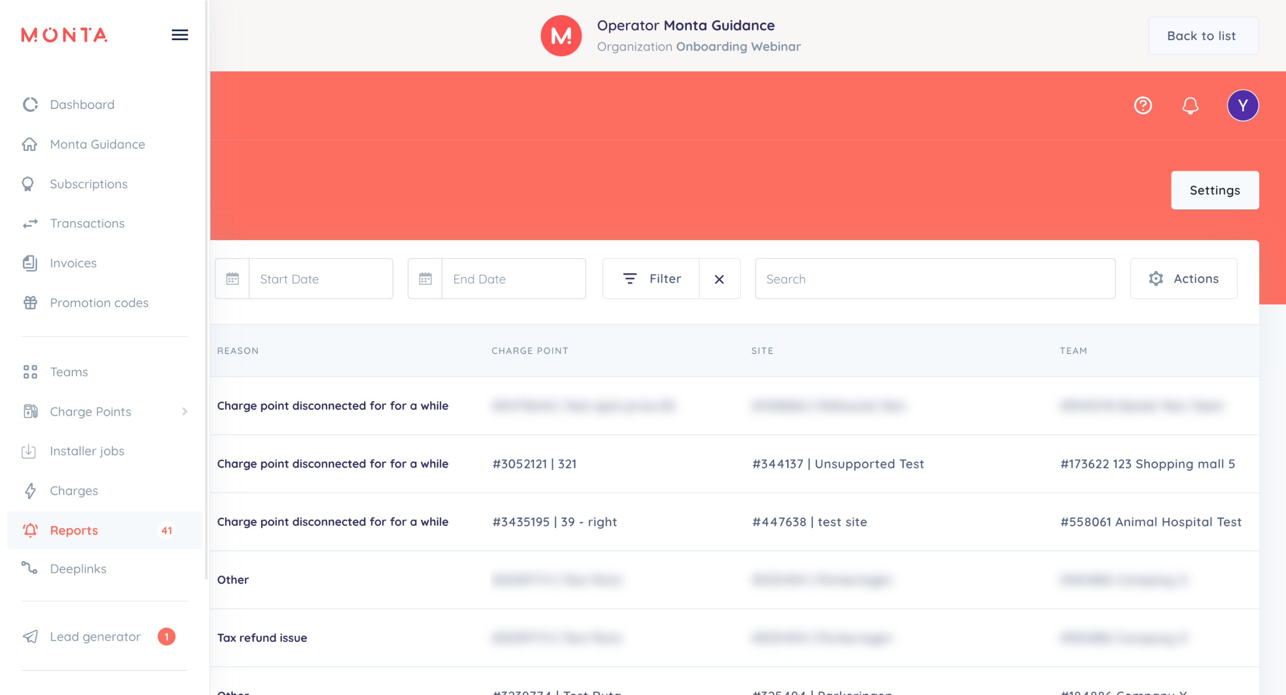
Task: Clear filters with the X icon
Action: click(x=719, y=279)
